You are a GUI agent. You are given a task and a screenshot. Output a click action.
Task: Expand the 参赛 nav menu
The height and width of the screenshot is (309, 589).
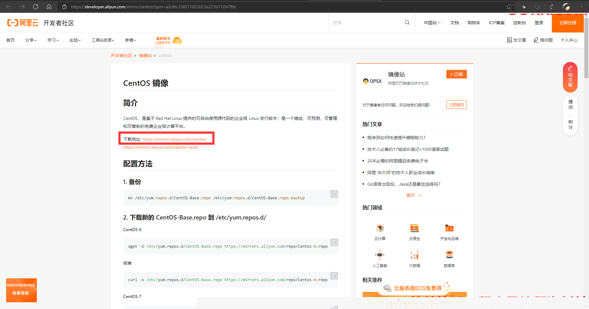tap(130, 40)
